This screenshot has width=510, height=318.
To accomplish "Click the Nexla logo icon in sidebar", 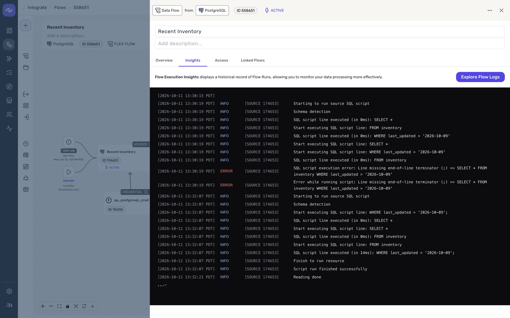I will (x=9, y=10).
